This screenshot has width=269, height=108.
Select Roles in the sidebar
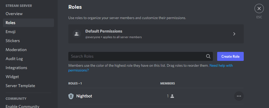pos(28,23)
